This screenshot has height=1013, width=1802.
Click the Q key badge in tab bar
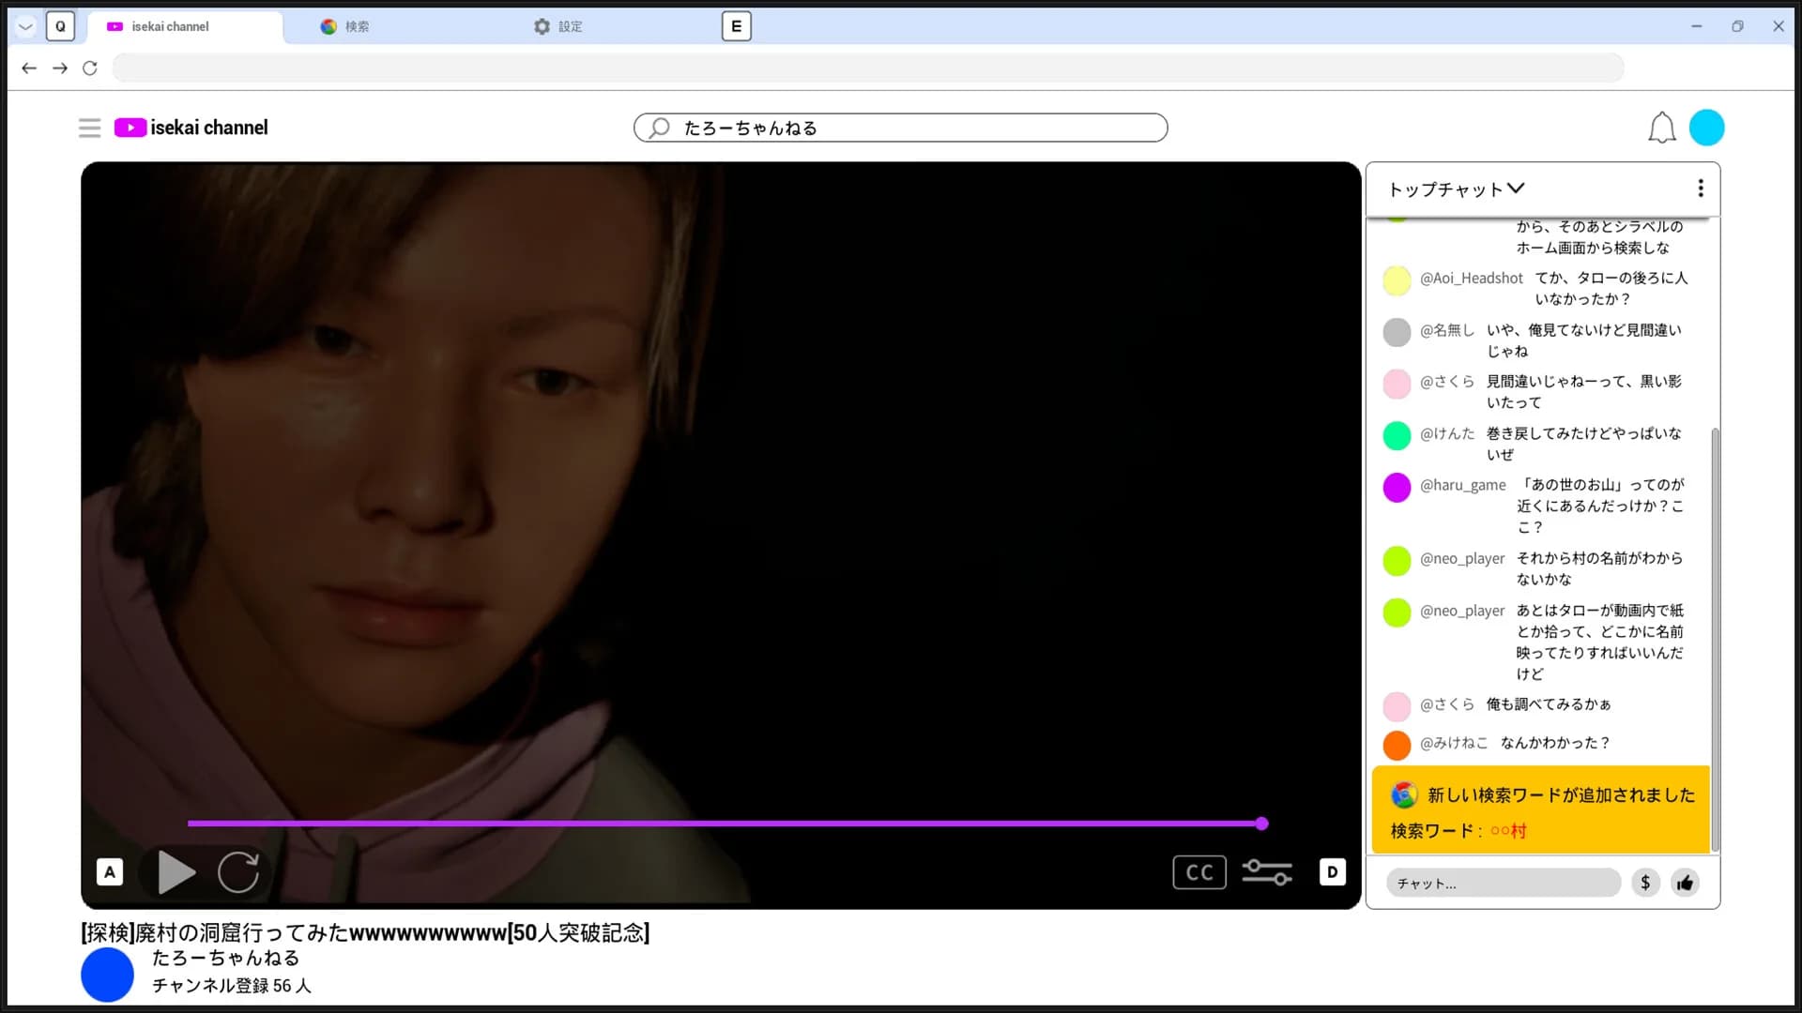click(60, 26)
